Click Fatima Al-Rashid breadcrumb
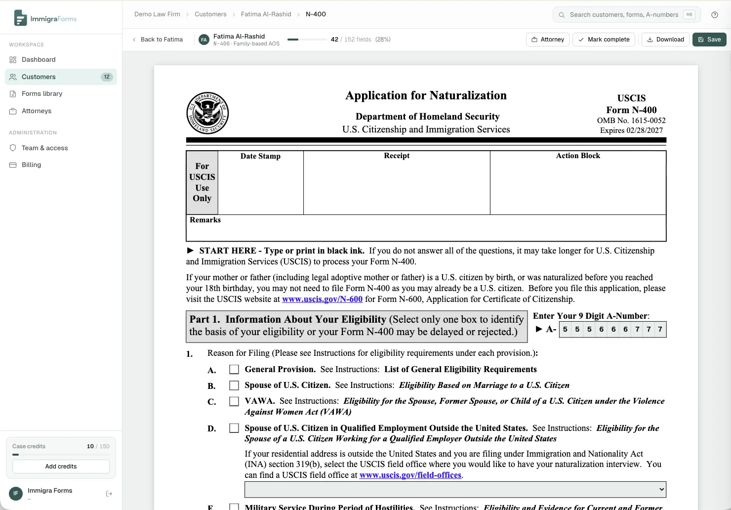This screenshot has width=731, height=510. (x=266, y=14)
